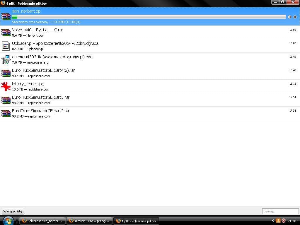Click the daemon4303-lite installer icon
The image size is (300, 225).
click(x=6, y=59)
